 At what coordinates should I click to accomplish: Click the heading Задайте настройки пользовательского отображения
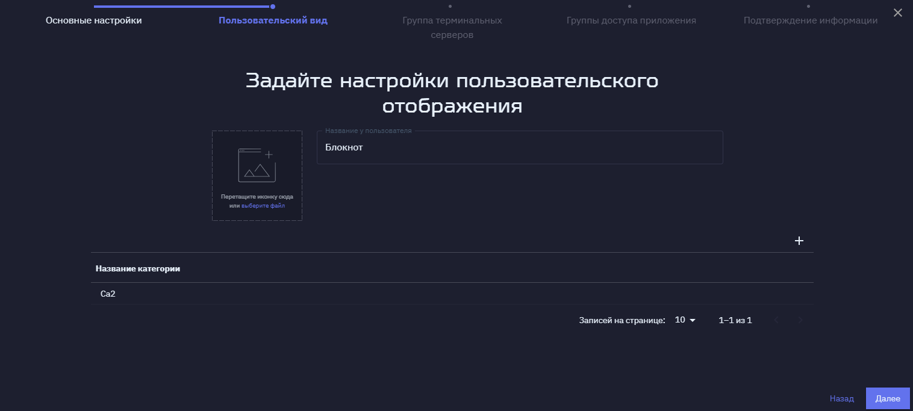point(452,93)
